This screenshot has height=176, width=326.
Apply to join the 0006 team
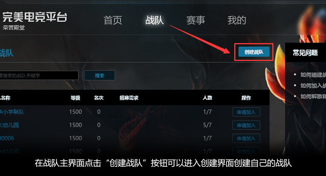point(246,138)
